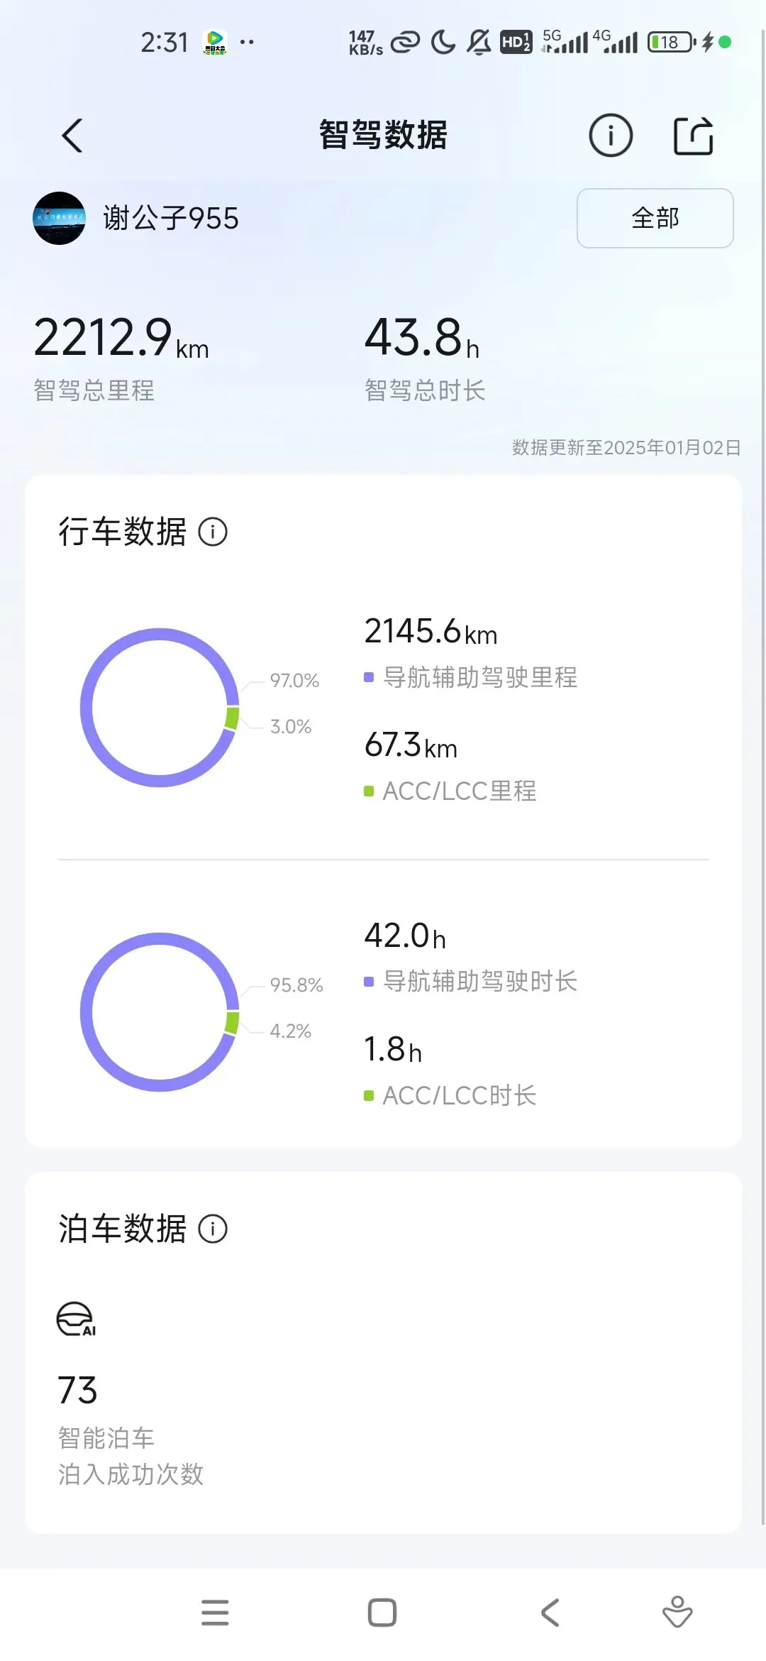Image resolution: width=766 pixels, height=1661 pixels.
Task: Tap username 谢公子955
Action: click(x=171, y=218)
